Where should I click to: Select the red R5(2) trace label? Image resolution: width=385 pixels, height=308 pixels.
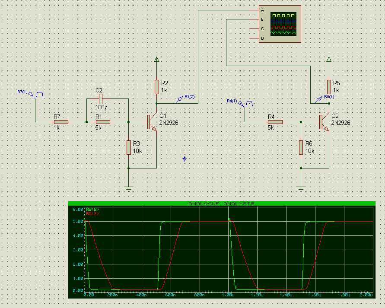[x=92, y=214]
